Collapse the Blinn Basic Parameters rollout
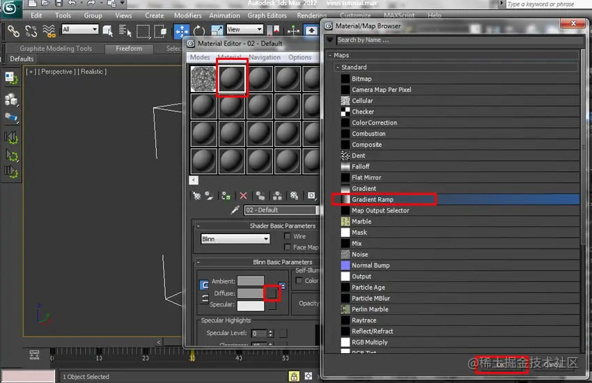The width and height of the screenshot is (592, 383). [x=198, y=262]
